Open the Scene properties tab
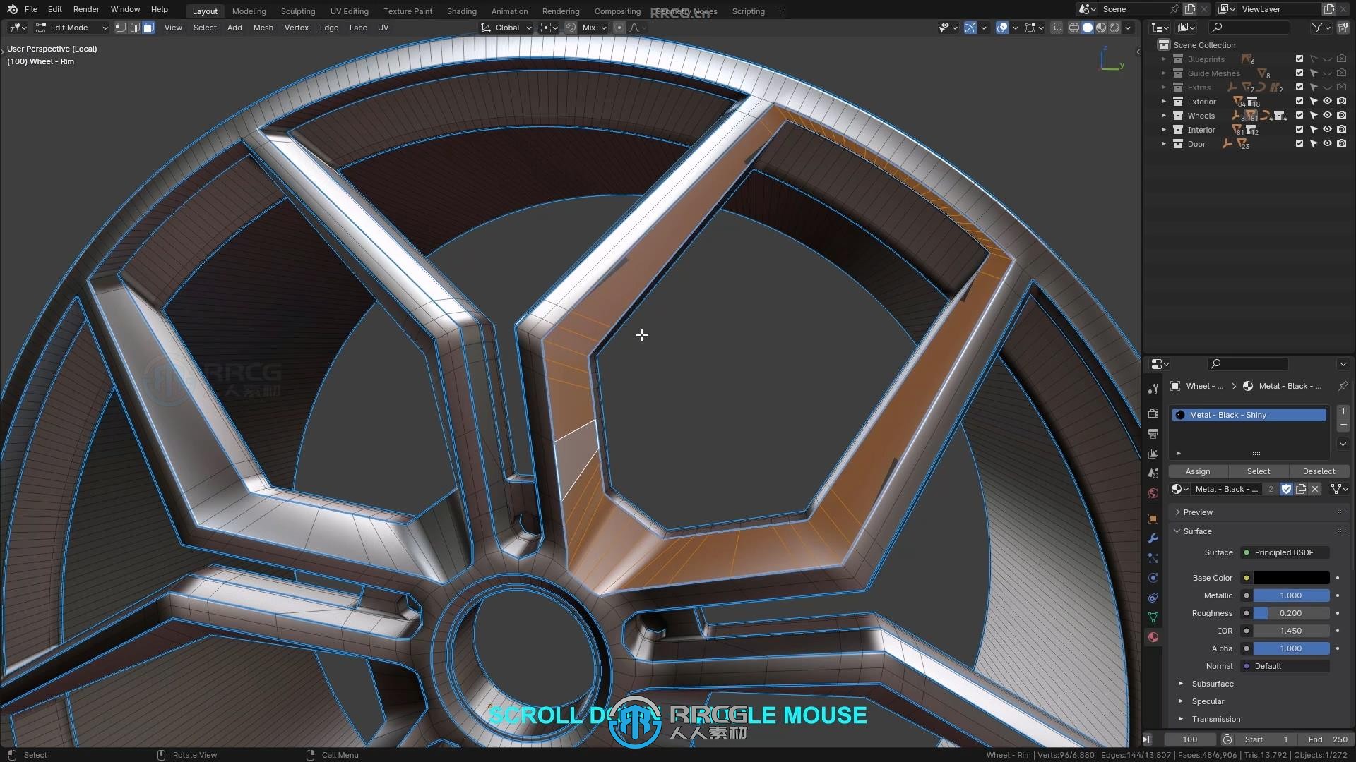1356x762 pixels. (1153, 473)
